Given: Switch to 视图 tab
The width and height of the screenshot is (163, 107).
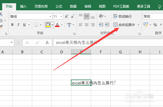Looking at the screenshot, I should (102, 7).
